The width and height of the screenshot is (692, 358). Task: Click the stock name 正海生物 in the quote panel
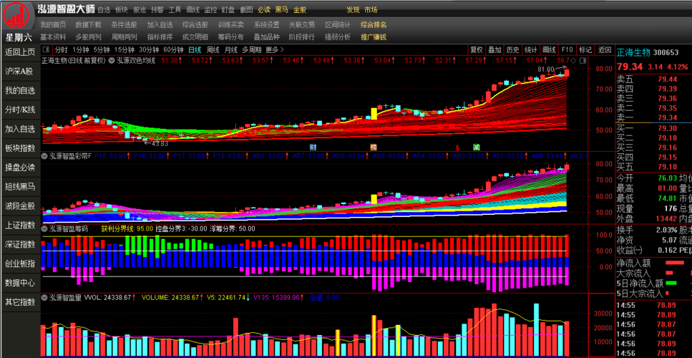point(633,52)
